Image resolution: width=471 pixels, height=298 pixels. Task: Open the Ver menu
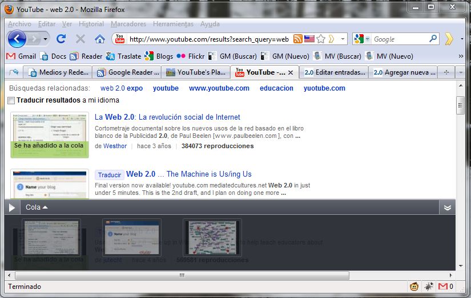67,24
